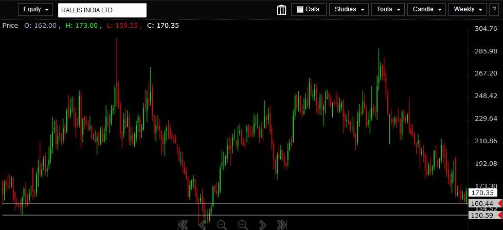This screenshot has width=503, height=230.
Task: Open the Tools menu
Action: (388, 9)
